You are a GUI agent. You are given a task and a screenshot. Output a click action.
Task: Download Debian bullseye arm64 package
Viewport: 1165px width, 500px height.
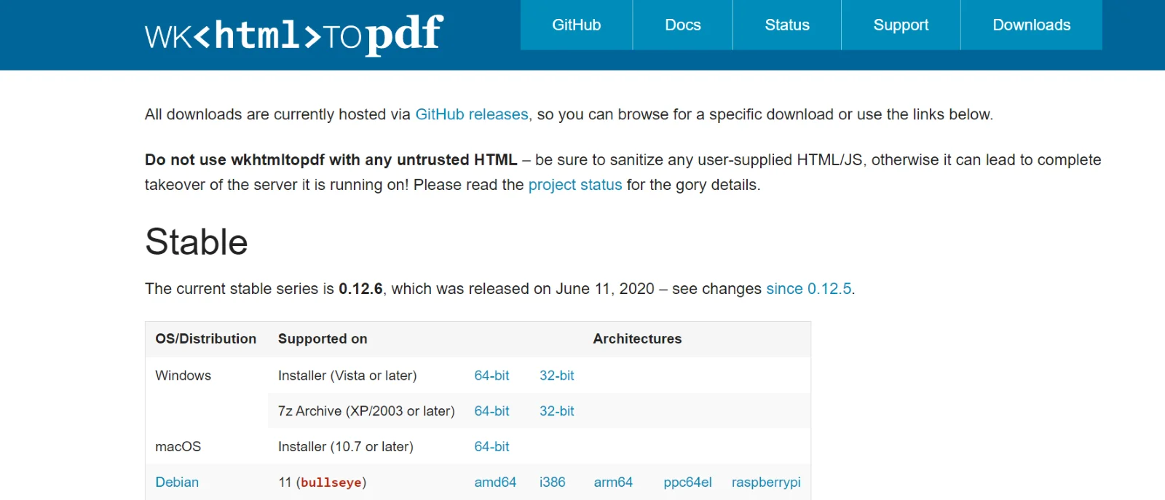click(x=613, y=483)
